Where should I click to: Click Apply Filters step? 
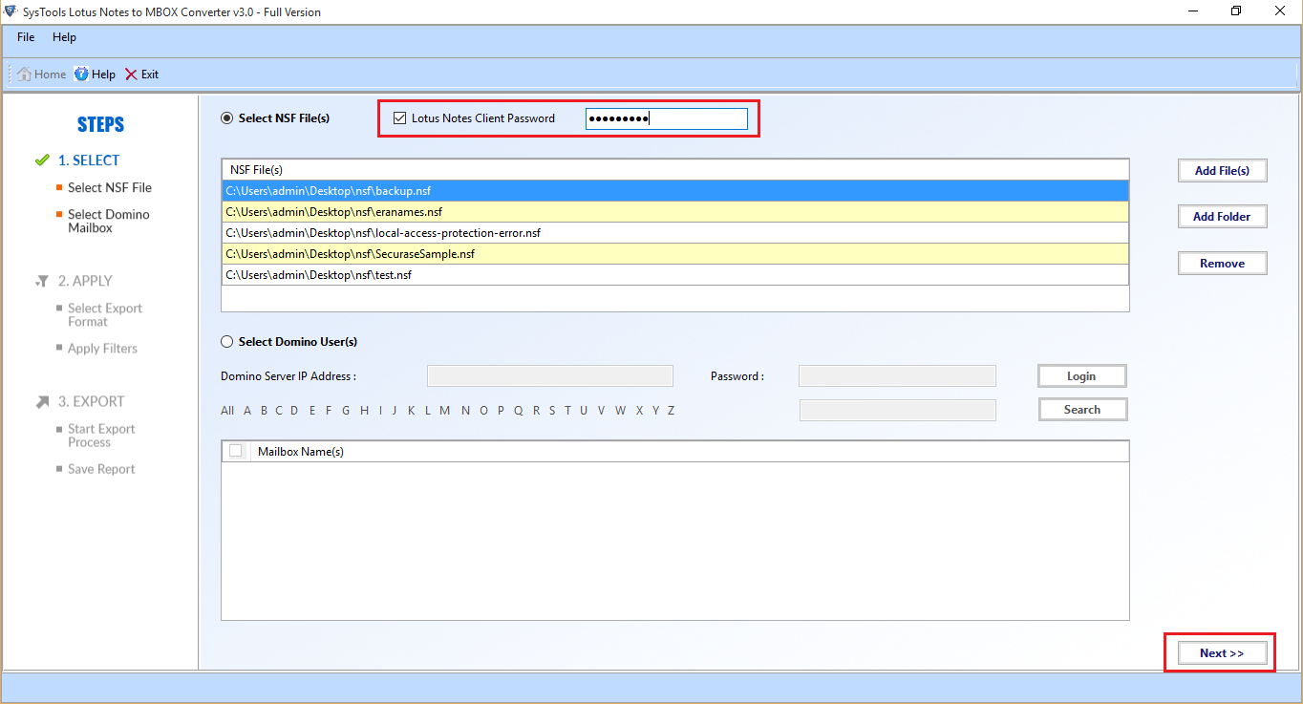[102, 349]
